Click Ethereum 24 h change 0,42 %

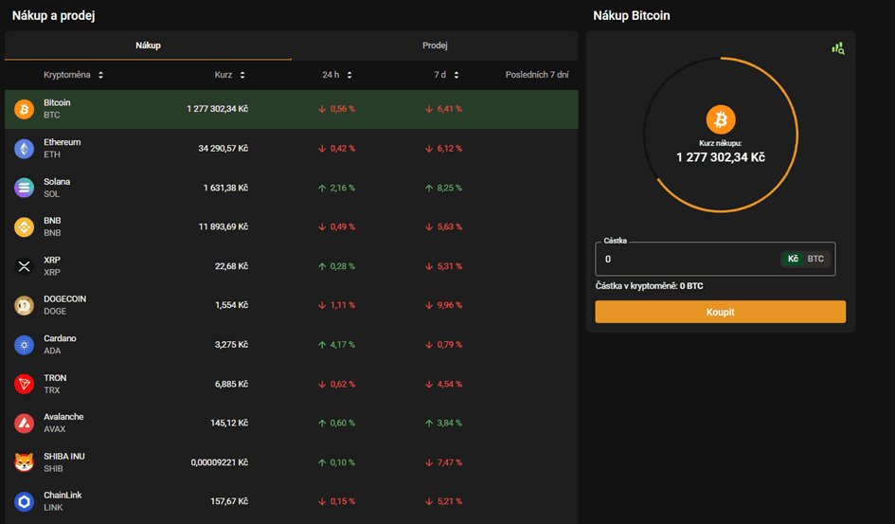point(337,149)
